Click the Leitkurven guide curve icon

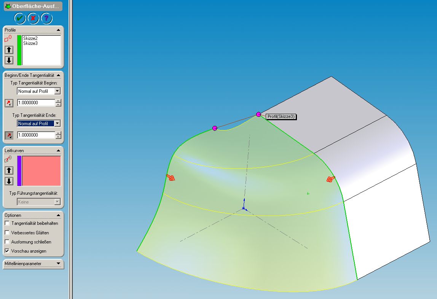8,159
